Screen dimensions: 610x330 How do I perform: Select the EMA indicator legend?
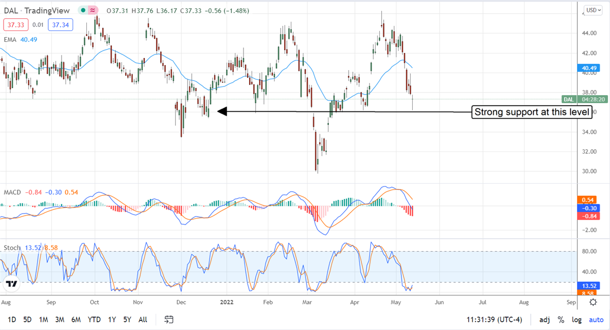click(11, 39)
